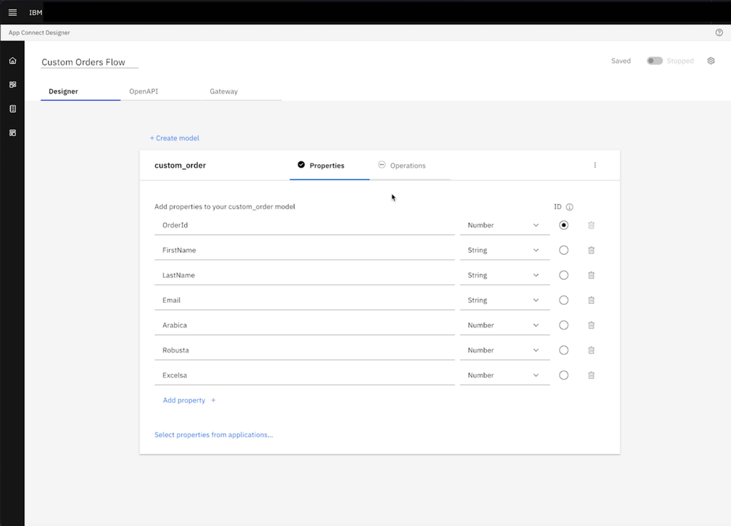Viewport: 731px width, 526px height.
Task: Toggle the flow Stopped switch
Action: (x=655, y=61)
